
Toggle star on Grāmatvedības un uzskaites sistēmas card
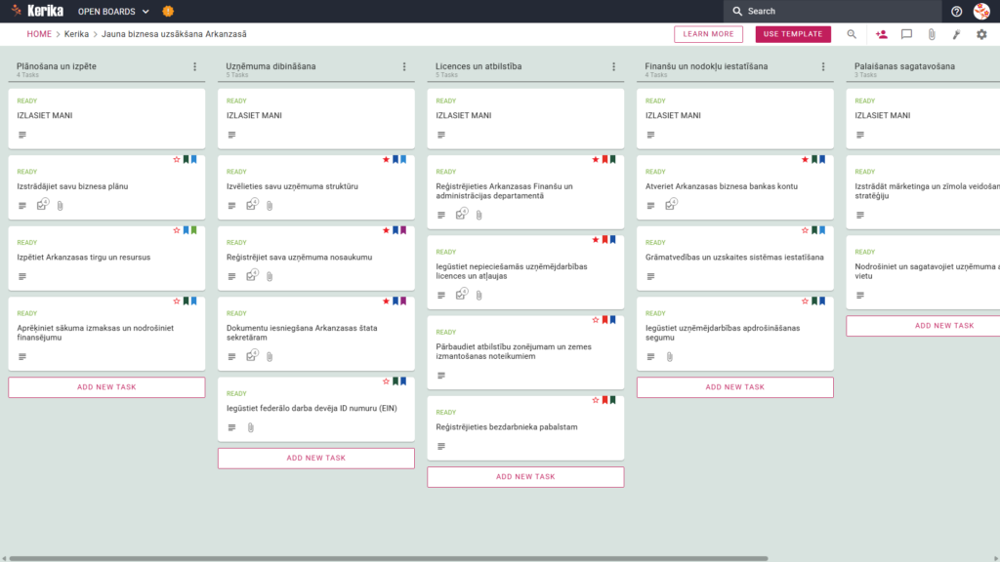coord(805,230)
